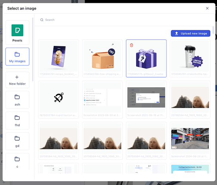Open the fhd folder
The height and width of the screenshot is (185, 217).
pyautogui.click(x=17, y=121)
